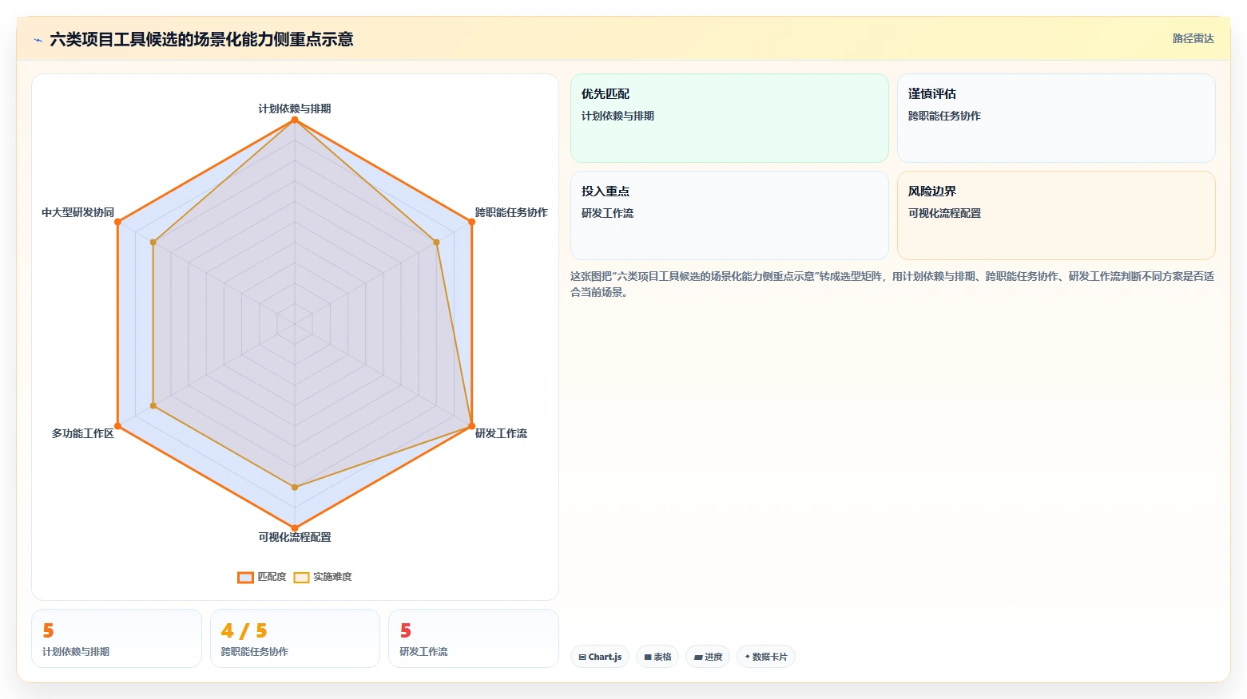Click the 路径雷达 label in header
This screenshot has height=699, width=1247.
pyautogui.click(x=1193, y=38)
